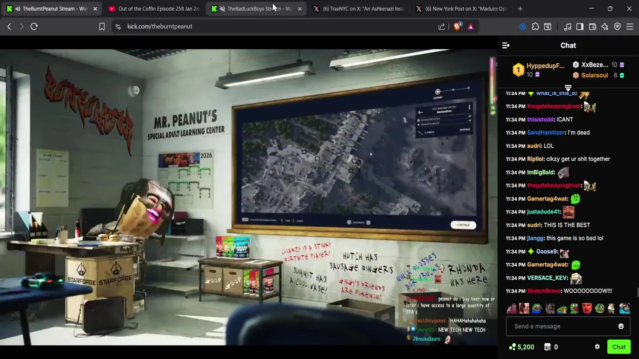Open the blue aperture extension icon
The height and width of the screenshot is (359, 639).
pos(523,26)
